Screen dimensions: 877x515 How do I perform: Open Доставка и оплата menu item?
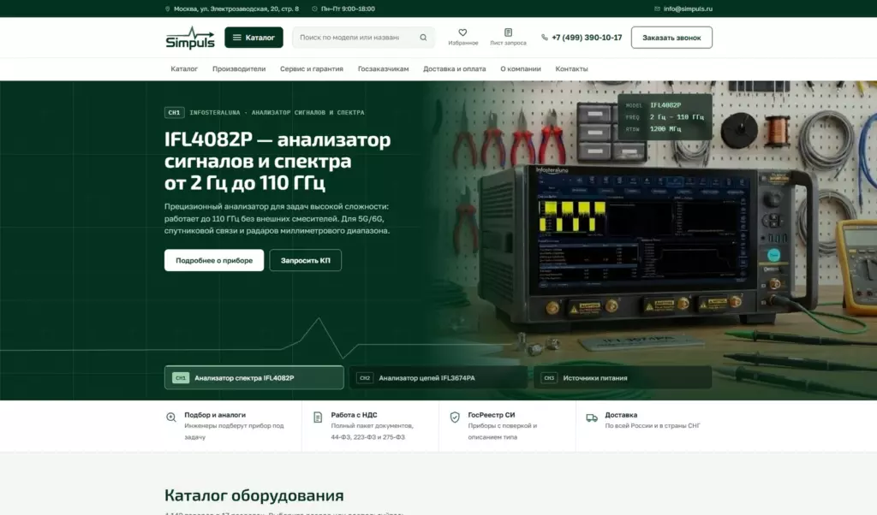[454, 68]
